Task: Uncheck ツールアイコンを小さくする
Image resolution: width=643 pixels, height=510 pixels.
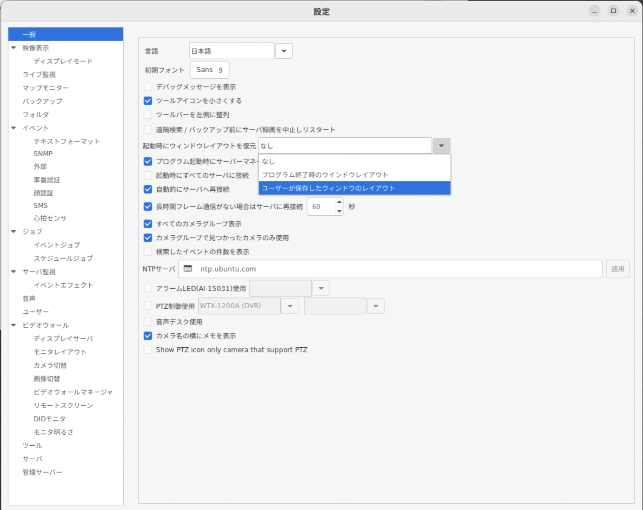Action: 148,101
